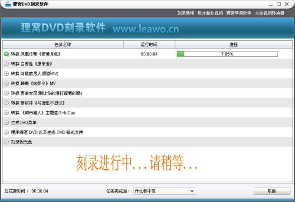
Task: Click the pending clock icon beside 白吉胜《原来爱》
Action: (6, 64)
